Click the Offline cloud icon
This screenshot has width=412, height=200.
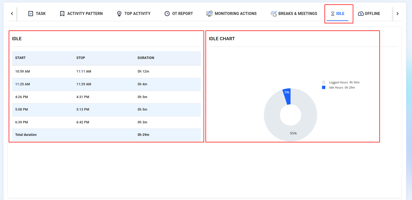click(361, 14)
